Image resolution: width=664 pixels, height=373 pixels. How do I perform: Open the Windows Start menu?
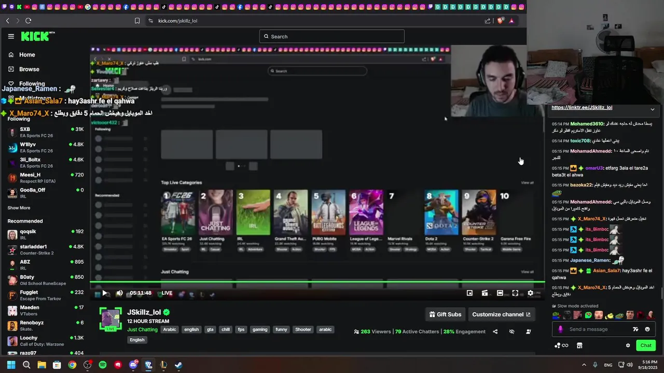11,365
